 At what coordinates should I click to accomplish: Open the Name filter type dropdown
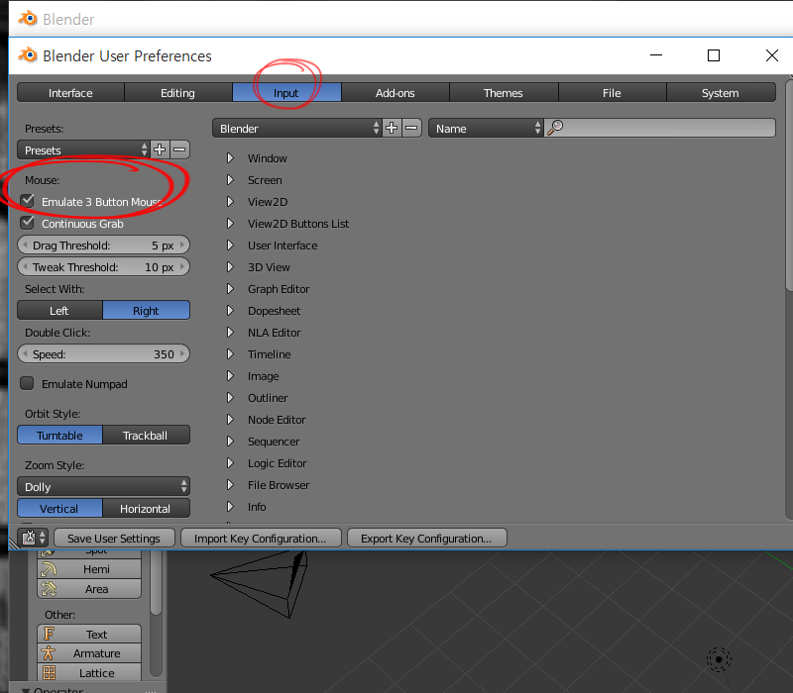tap(486, 129)
